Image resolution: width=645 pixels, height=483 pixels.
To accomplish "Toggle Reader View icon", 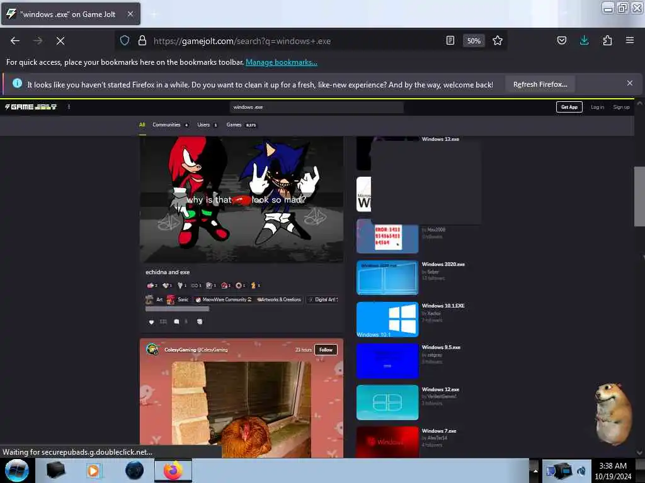I will pos(450,41).
